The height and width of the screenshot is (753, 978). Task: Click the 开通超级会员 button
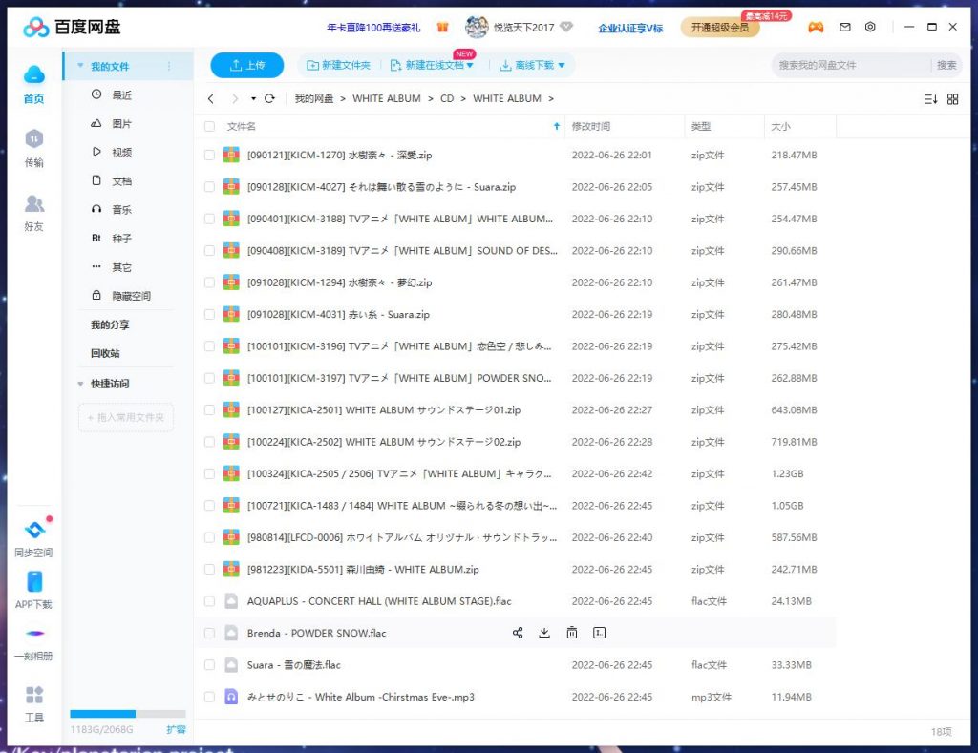click(x=720, y=28)
